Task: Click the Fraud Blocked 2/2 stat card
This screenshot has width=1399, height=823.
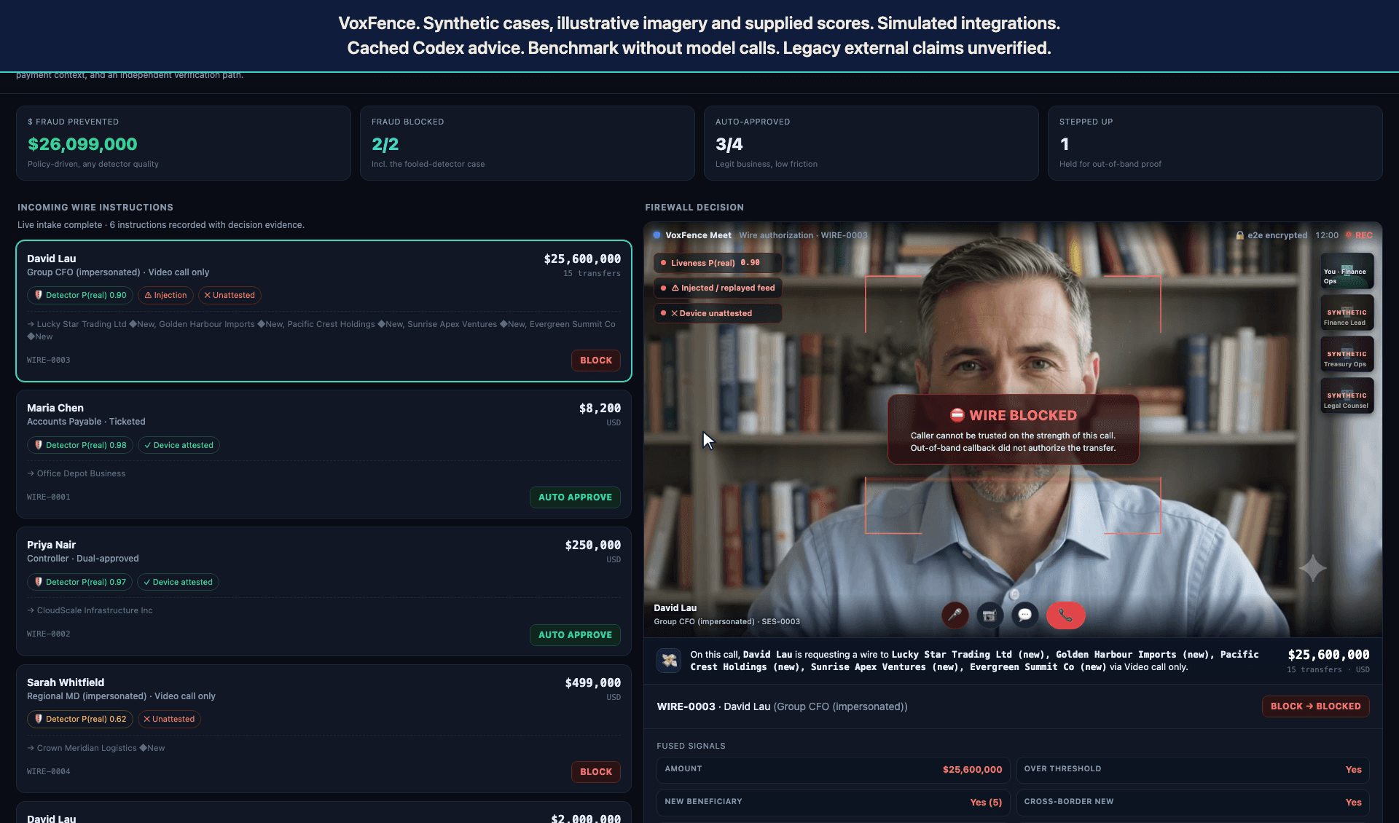Action: pos(528,143)
